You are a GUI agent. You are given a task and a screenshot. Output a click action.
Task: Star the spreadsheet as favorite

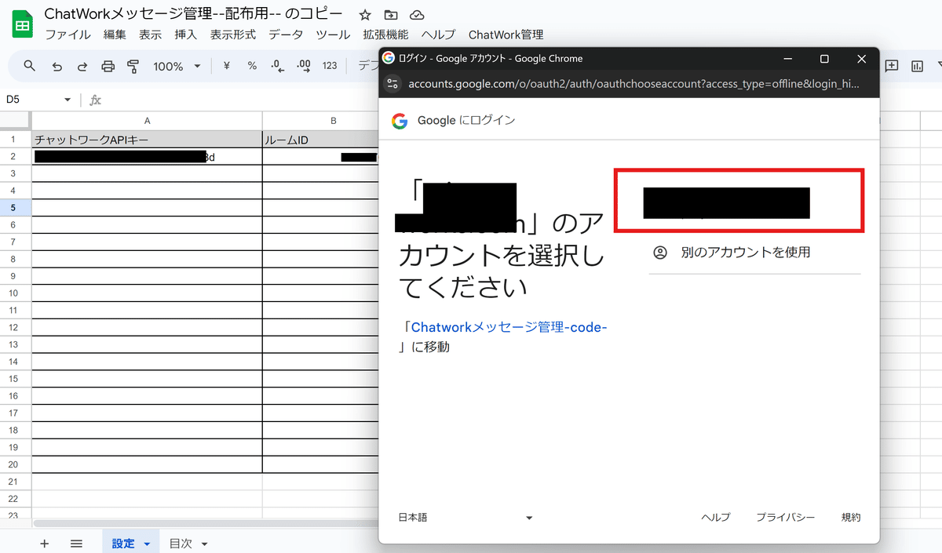click(x=364, y=14)
